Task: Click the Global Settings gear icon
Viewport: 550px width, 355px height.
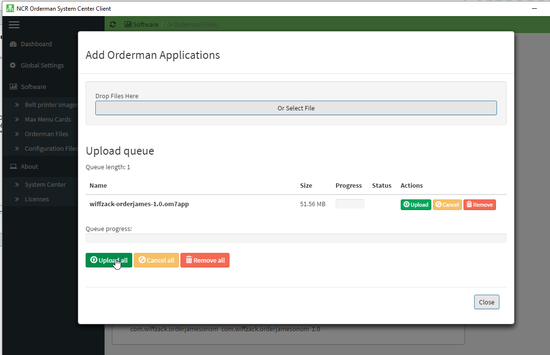Action: pyautogui.click(x=13, y=66)
